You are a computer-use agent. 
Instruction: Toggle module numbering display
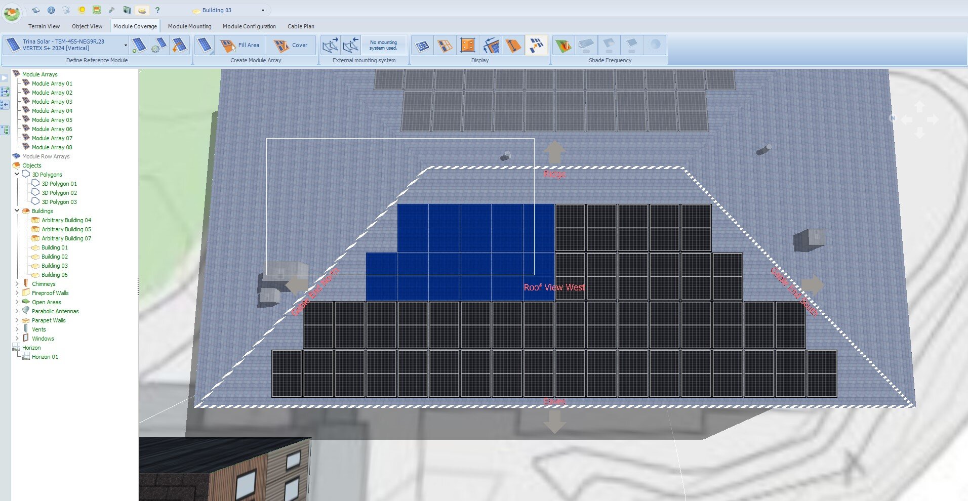[x=422, y=46]
